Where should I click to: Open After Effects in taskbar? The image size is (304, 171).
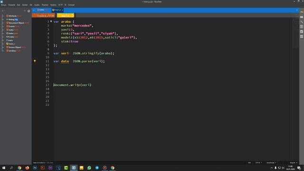(50, 168)
